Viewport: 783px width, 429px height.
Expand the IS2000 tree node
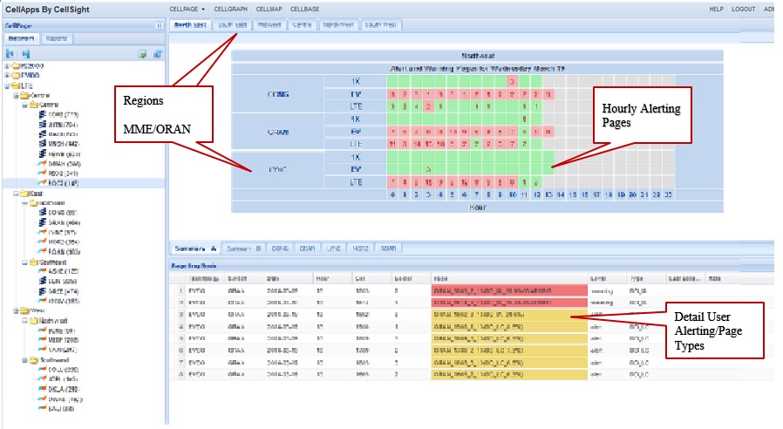click(x=7, y=66)
